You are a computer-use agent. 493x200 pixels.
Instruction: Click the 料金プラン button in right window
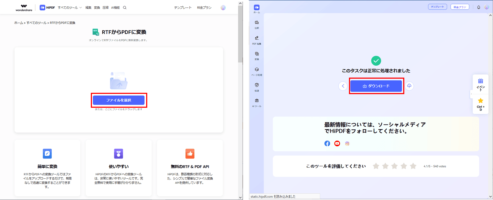[460, 7]
